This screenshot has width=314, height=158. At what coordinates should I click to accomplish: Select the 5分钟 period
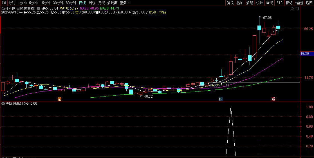33,3
